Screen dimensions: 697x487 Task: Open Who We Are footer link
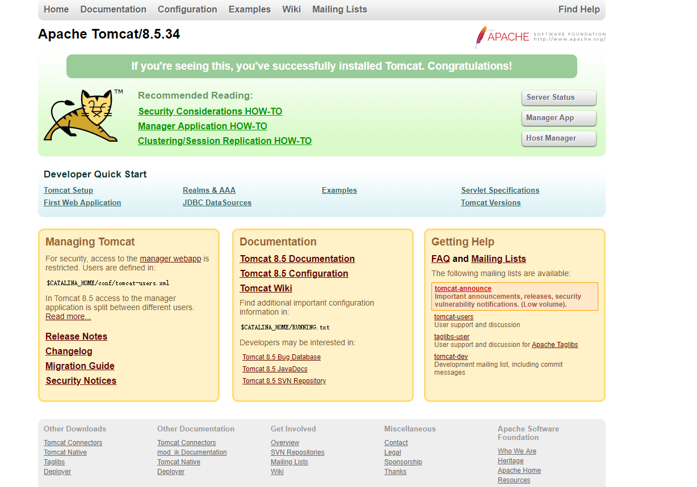(x=517, y=451)
